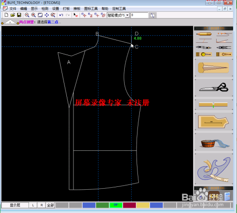Click the numeric input field showing 0
This screenshot has height=213, width=237.
[x=139, y=15]
